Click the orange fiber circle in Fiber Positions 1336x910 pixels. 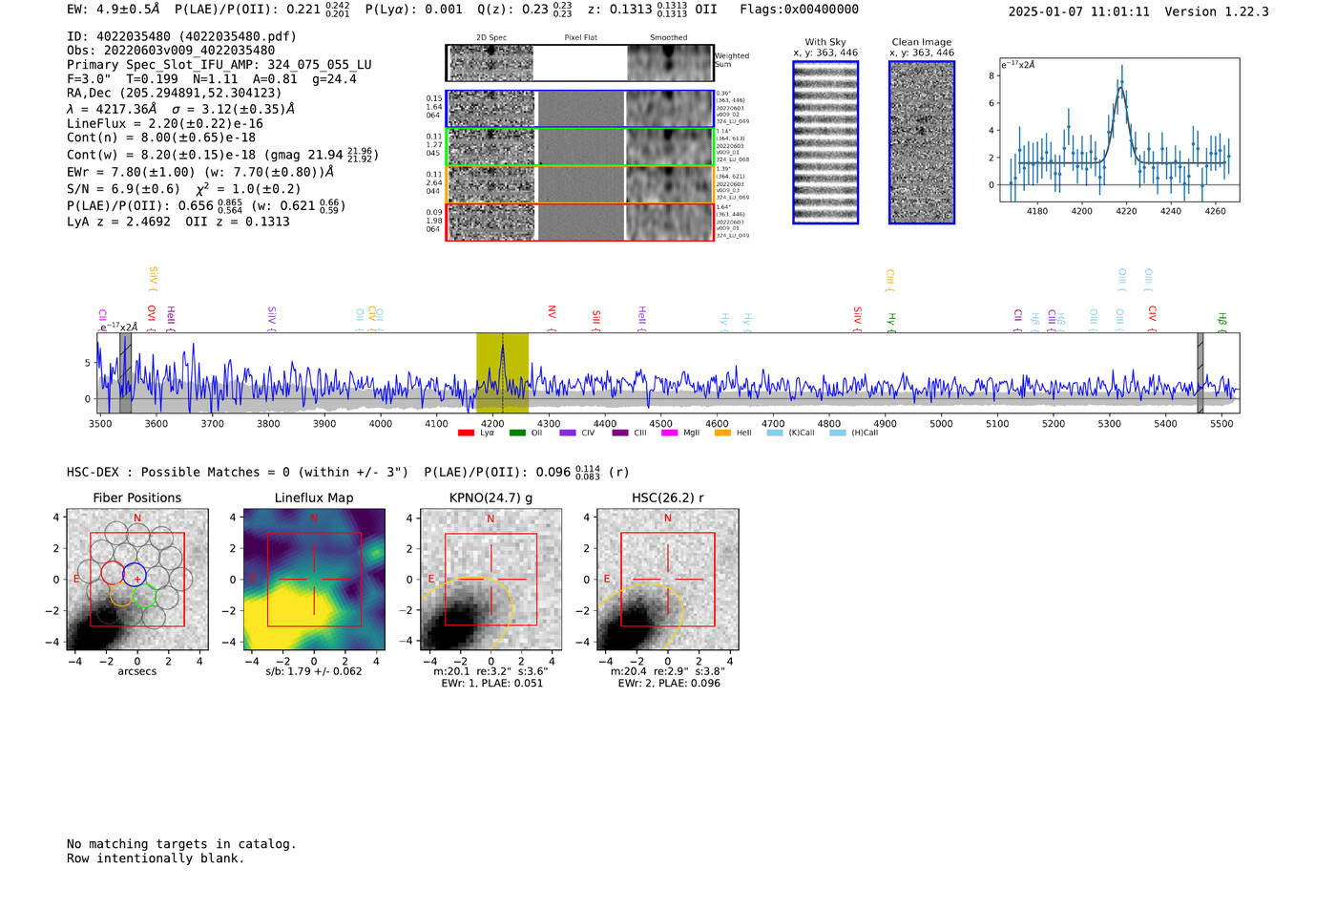pos(121,594)
